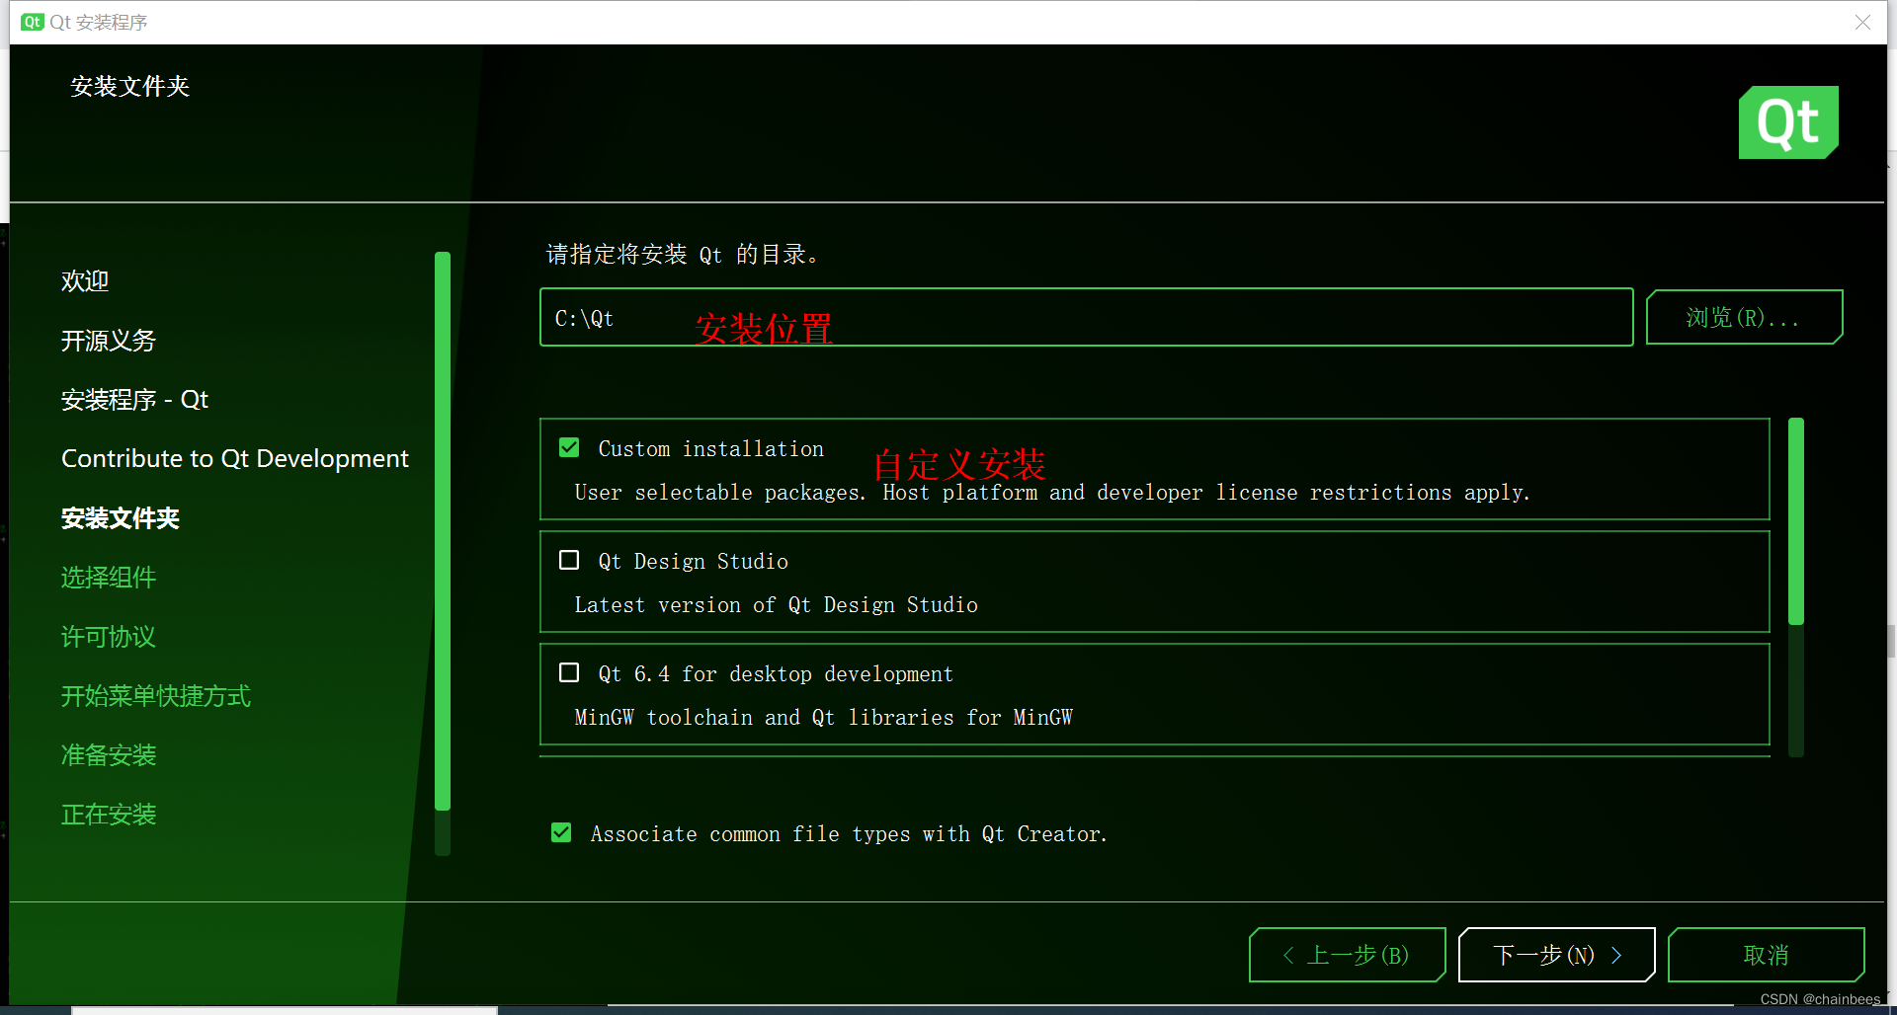The height and width of the screenshot is (1015, 1897).
Task: Uncheck the Custom installation checkbox
Action: tap(569, 448)
